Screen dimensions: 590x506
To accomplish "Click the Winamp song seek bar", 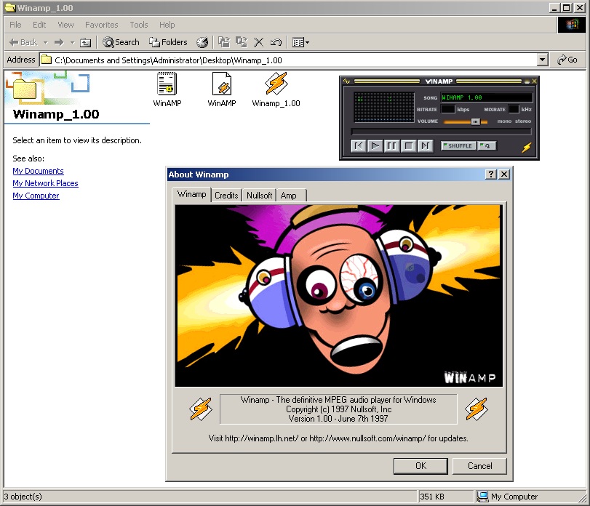I will 441,132.
